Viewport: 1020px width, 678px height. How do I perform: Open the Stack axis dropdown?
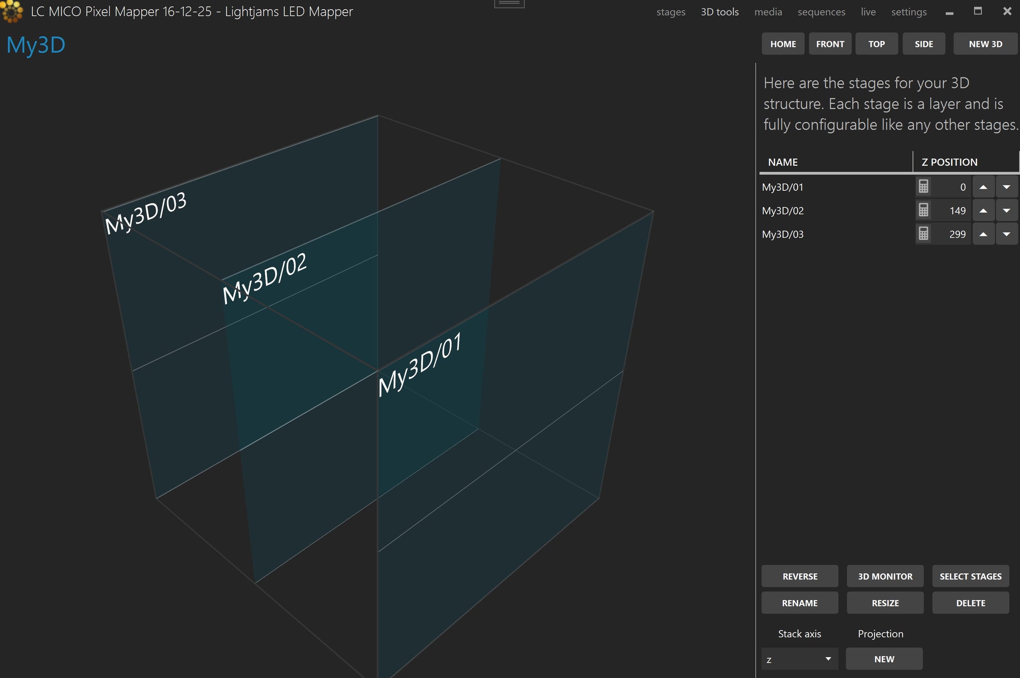[x=800, y=659]
